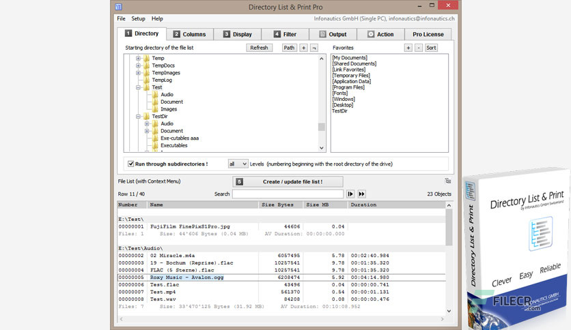Click the TempLog folder icon

146,80
